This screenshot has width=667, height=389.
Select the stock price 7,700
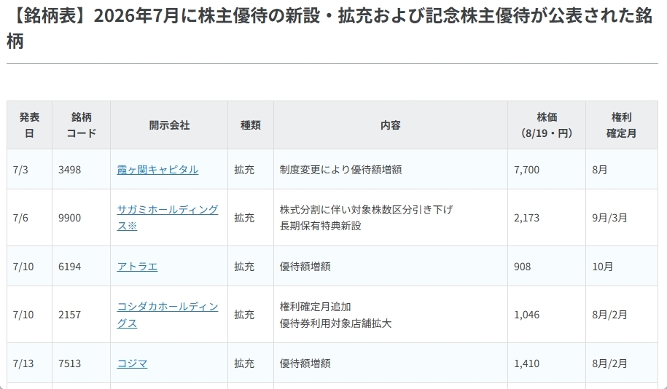tap(526, 170)
